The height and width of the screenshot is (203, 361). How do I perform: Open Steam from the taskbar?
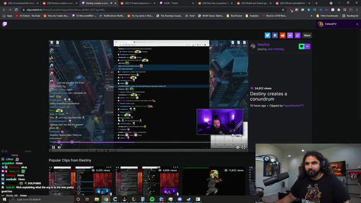pos(189,199)
